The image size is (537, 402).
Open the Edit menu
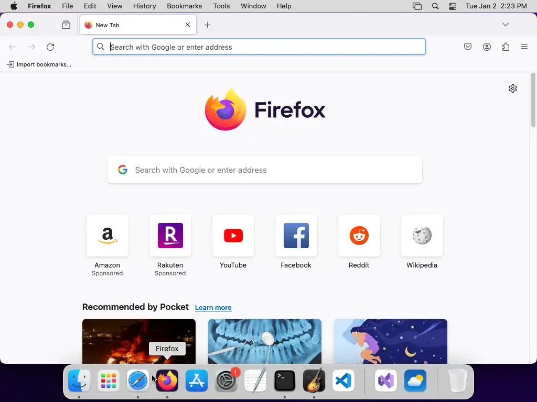click(x=90, y=6)
